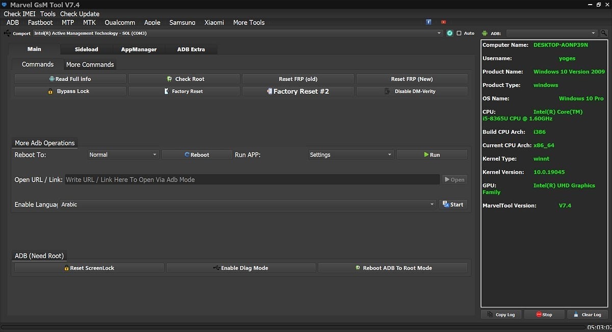This screenshot has height=332, width=612.
Task: Select the ADB Extra tab
Action: [191, 49]
